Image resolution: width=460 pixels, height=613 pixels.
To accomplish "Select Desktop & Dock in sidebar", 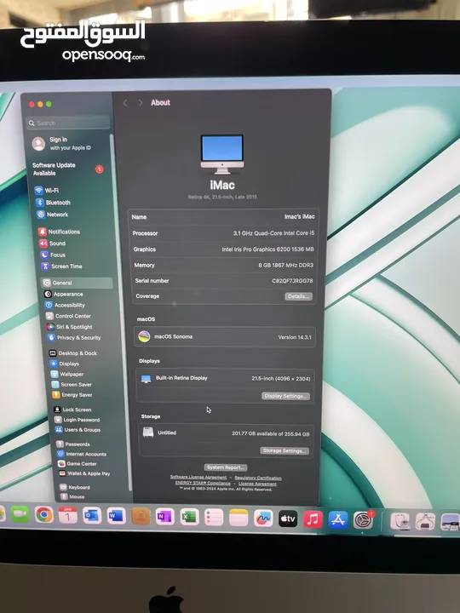I will 72,353.
